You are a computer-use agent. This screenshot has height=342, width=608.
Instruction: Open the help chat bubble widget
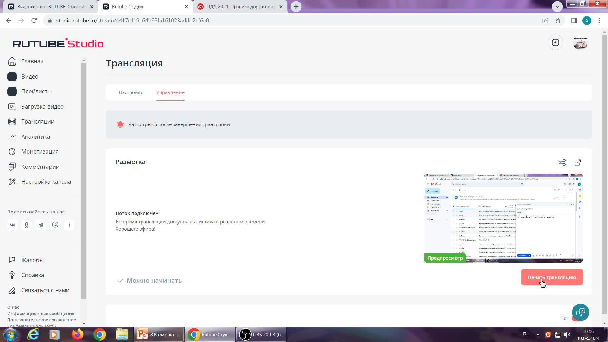pos(580,313)
